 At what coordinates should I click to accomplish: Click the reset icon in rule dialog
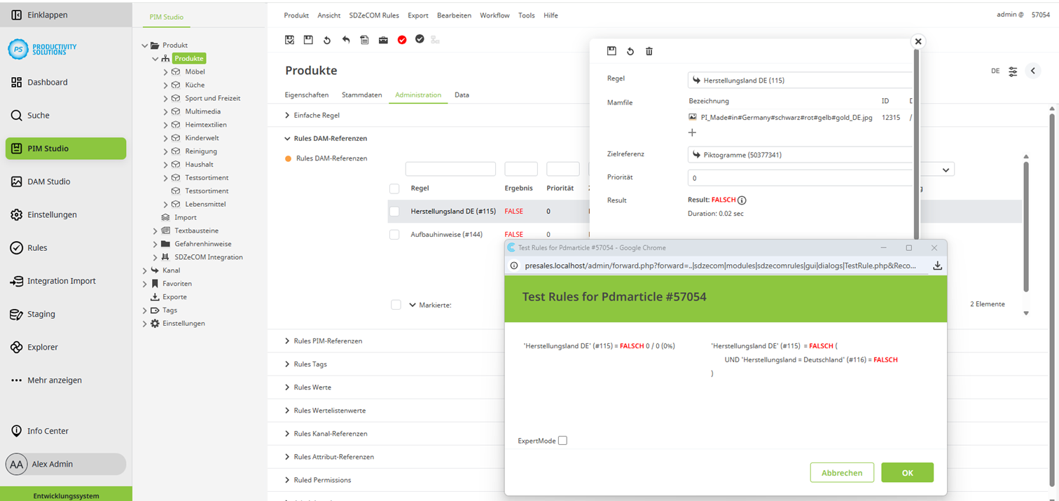click(630, 51)
